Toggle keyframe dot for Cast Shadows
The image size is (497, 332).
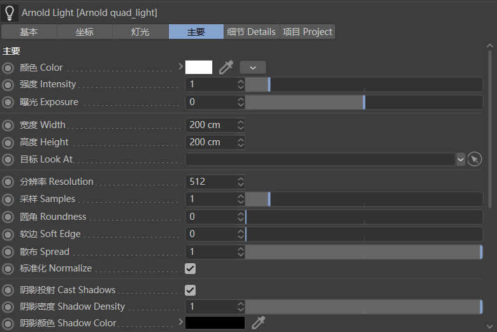(8, 290)
